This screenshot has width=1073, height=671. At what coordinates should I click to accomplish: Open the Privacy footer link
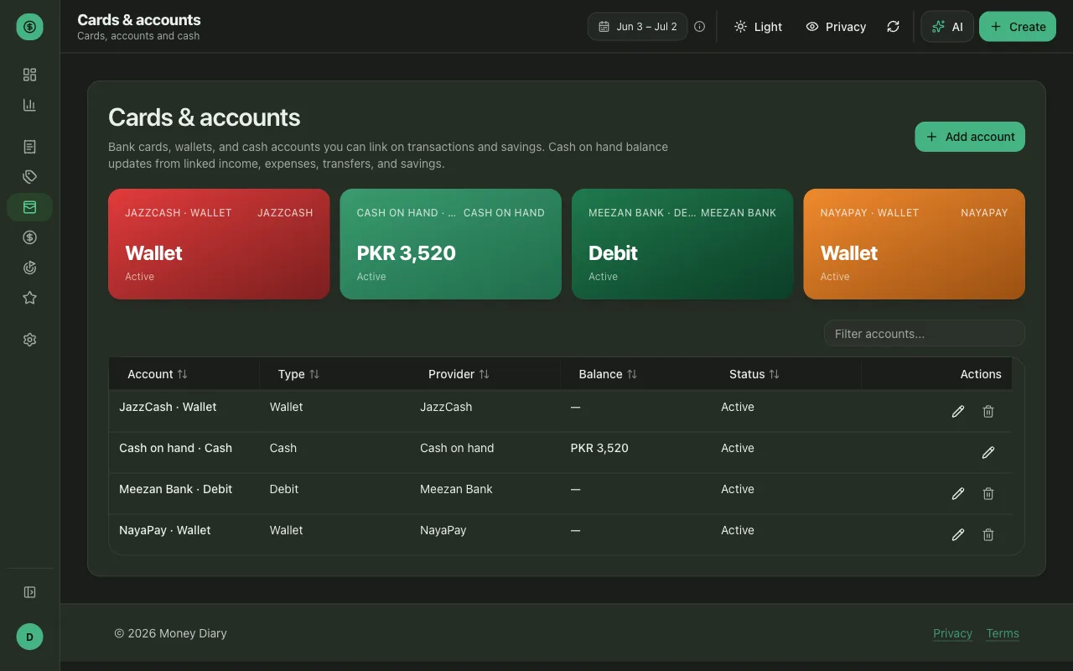click(952, 633)
